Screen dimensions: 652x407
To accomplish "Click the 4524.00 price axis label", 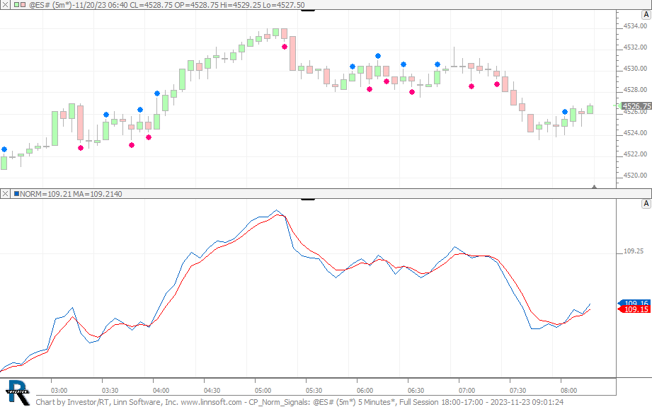I will point(635,132).
